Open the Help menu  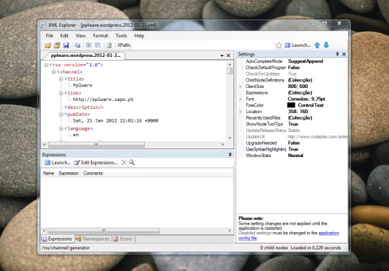[x=139, y=36]
